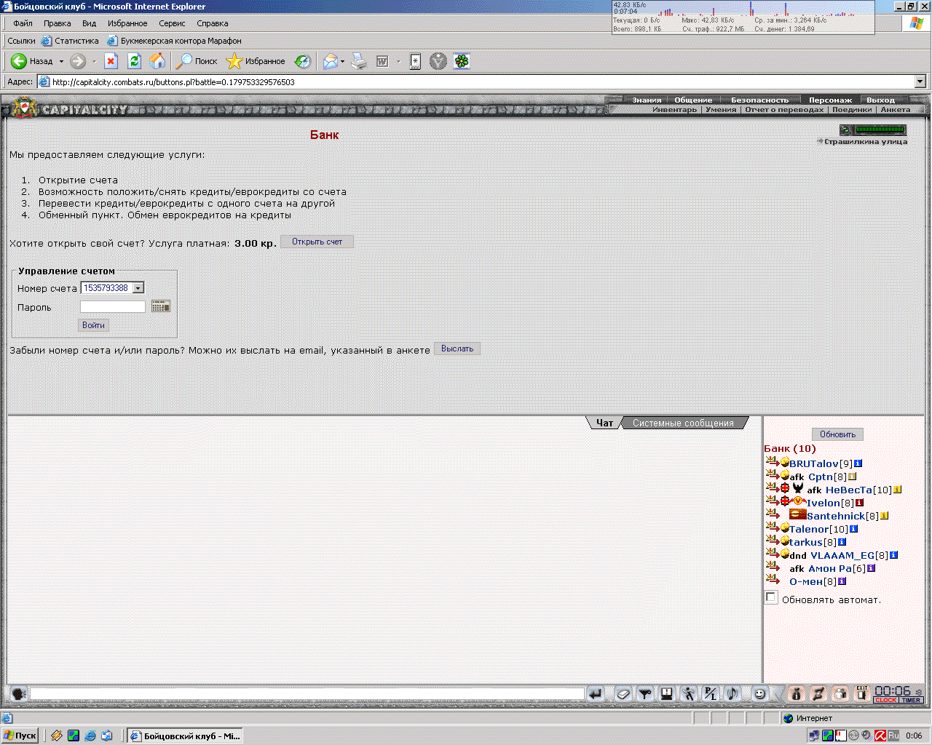Click the running man icon in chat toolbar
932x745 pixels.
point(688,694)
